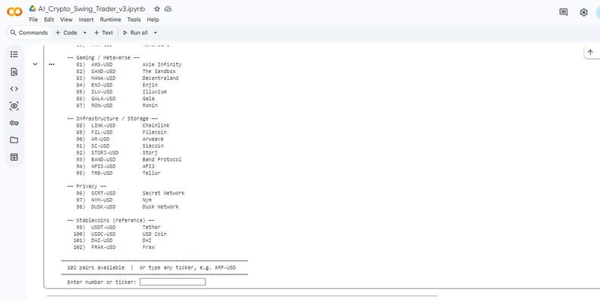
Task: Click the FRAX-USD Frax row
Action: 113,247
